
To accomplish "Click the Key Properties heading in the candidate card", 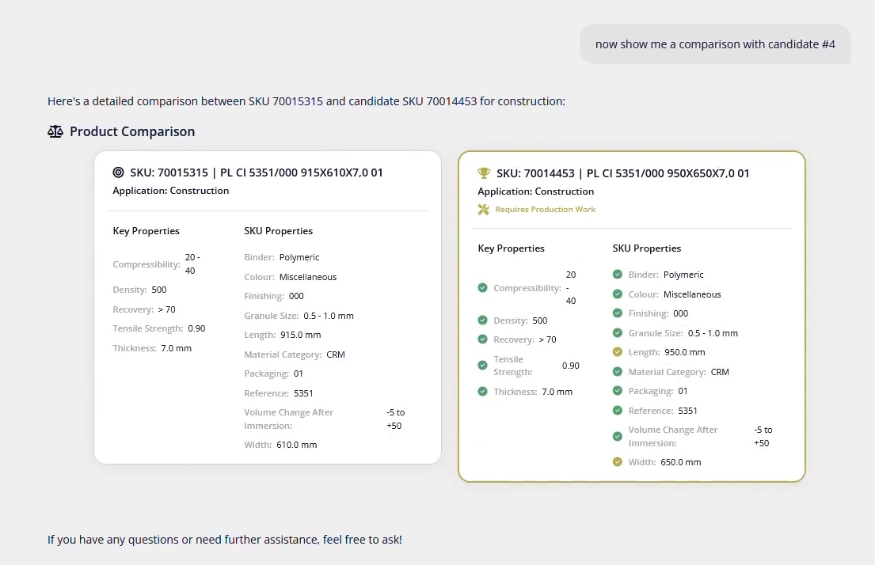I will point(512,248).
